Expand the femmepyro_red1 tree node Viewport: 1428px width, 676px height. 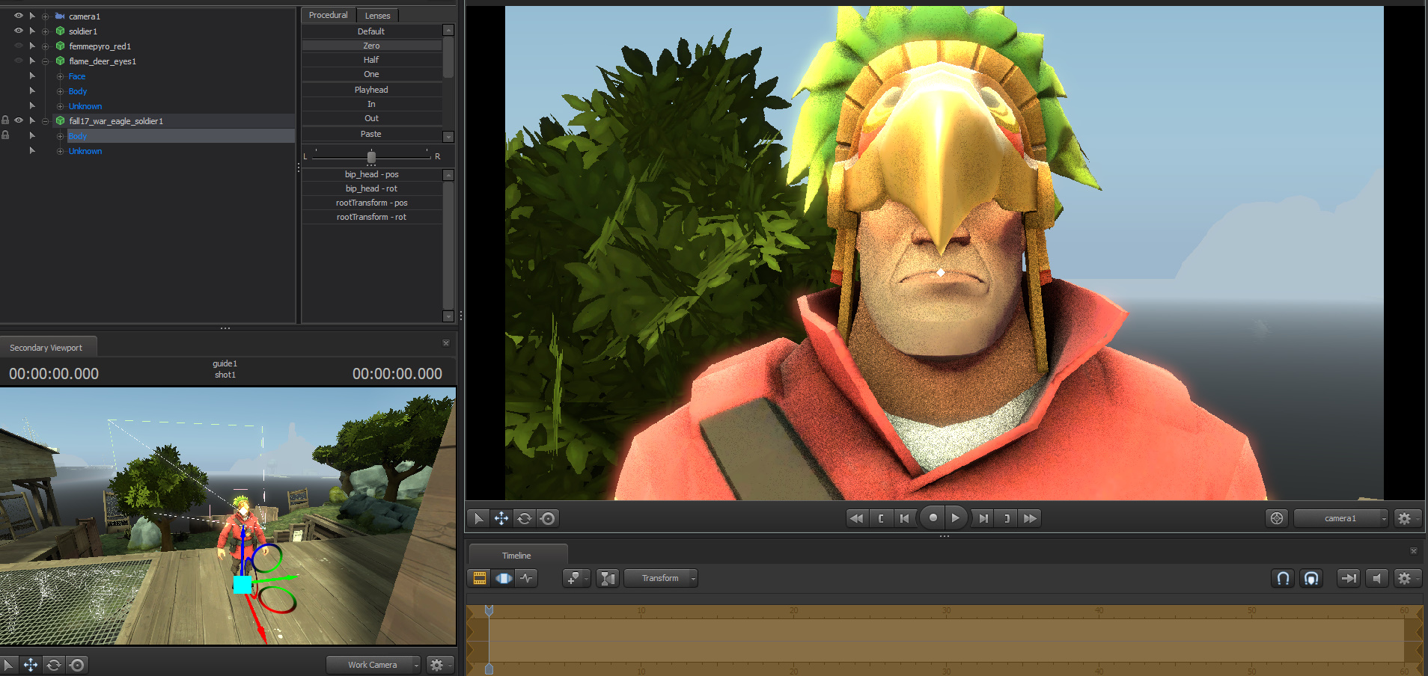[x=46, y=46]
